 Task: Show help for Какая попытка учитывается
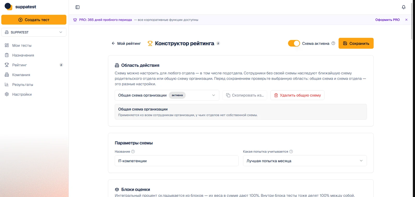[291, 151]
